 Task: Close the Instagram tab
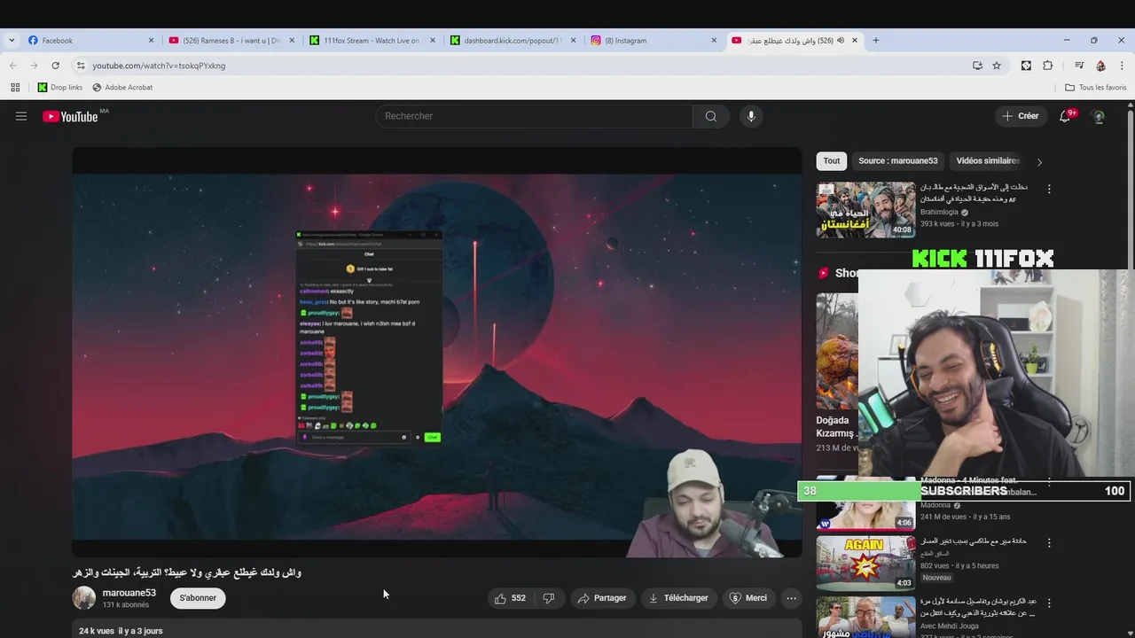click(x=714, y=40)
